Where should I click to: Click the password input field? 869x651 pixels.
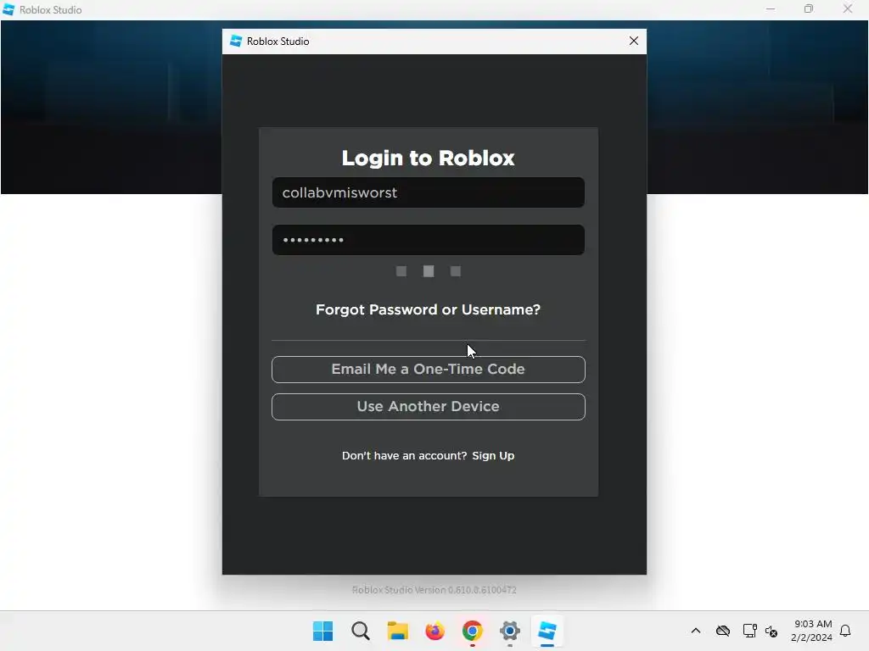(x=428, y=240)
